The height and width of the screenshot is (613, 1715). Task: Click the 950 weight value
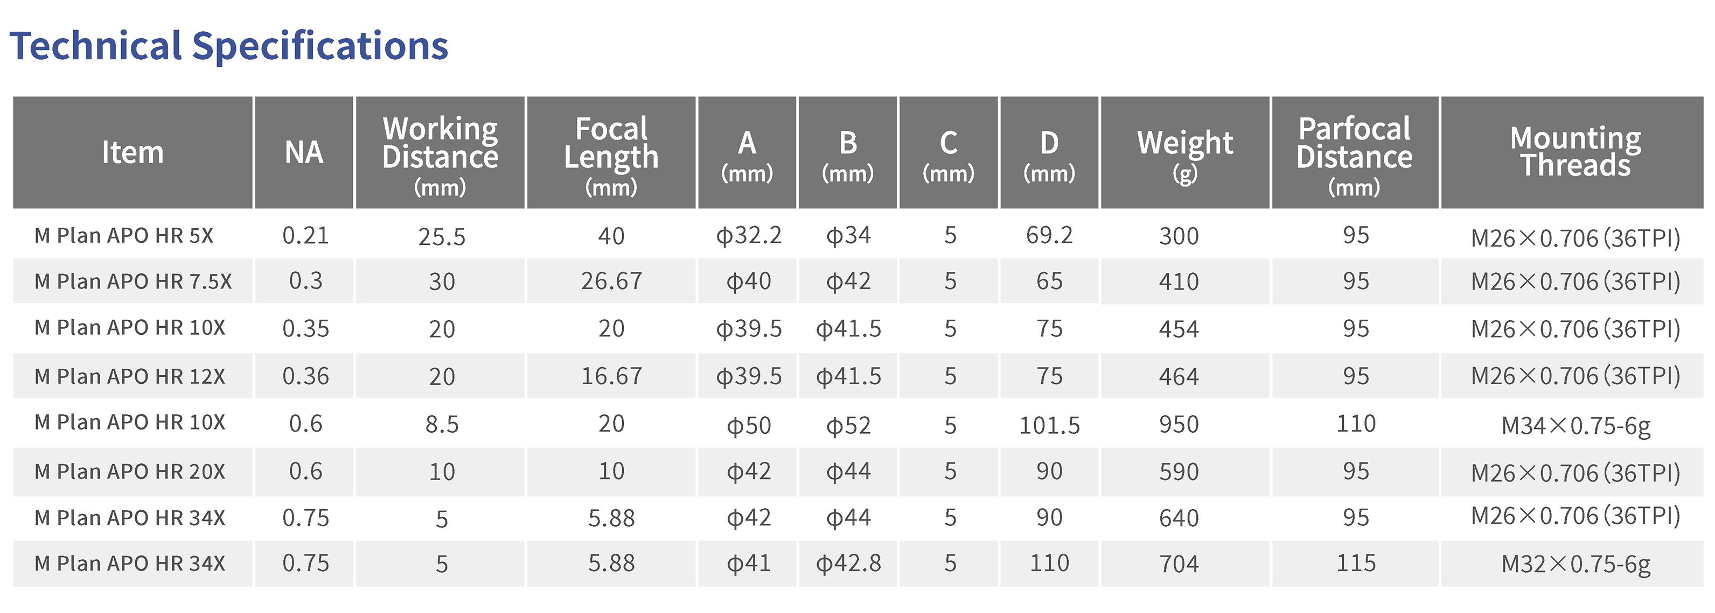pyautogui.click(x=1179, y=425)
